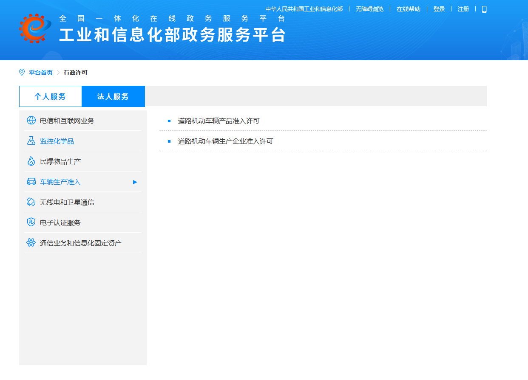Click the shield icon for 电子认证服务
This screenshot has width=528, height=380.
(31, 222)
